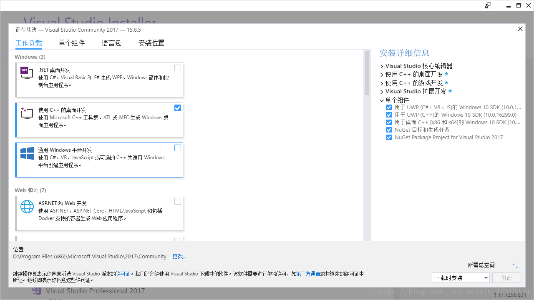Click the 修改 button
This screenshot has height=300, width=534.
coord(507,278)
